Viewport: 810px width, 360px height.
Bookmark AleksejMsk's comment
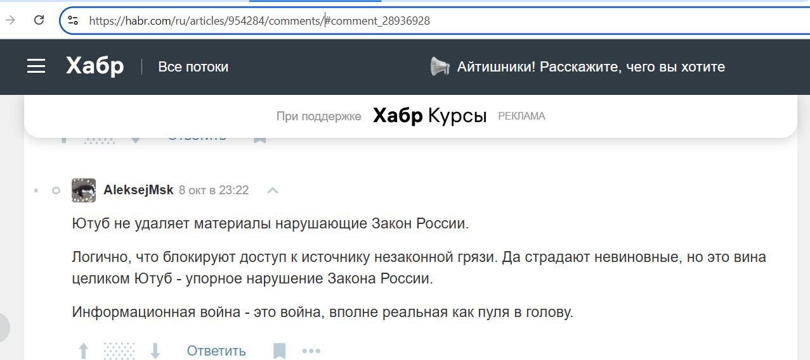[x=279, y=351]
